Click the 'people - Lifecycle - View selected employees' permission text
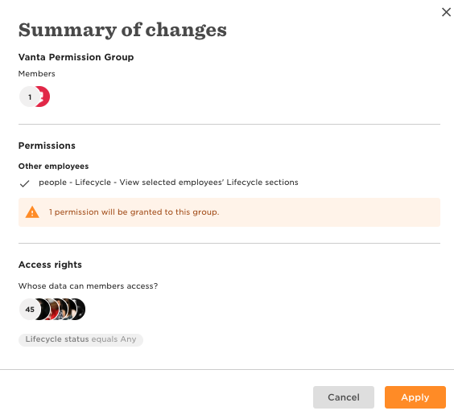The width and height of the screenshot is (454, 419). [168, 183]
